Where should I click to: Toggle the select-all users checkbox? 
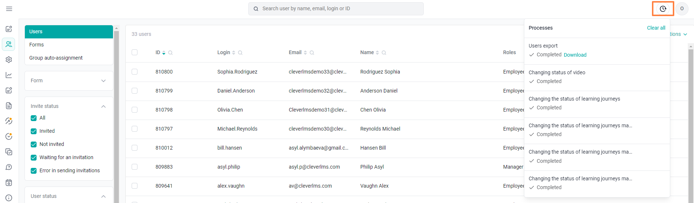point(135,52)
